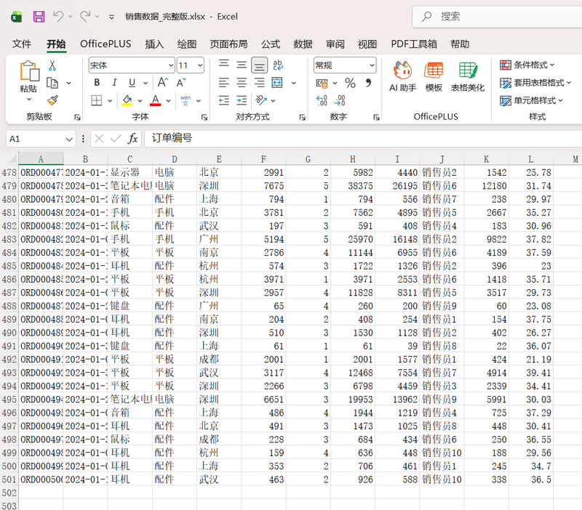The image size is (582, 510).
Task: Open the customize quick access toolbar arrow
Action: click(111, 17)
